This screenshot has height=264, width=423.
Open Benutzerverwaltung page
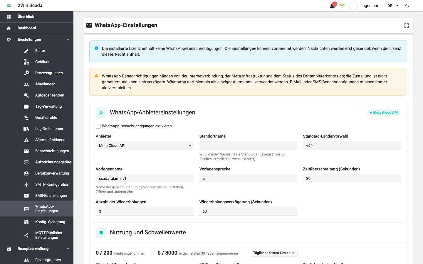[37, 173]
